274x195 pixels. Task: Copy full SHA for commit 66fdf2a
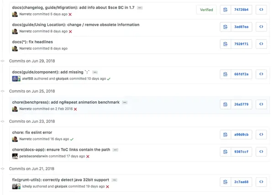pos(225,74)
